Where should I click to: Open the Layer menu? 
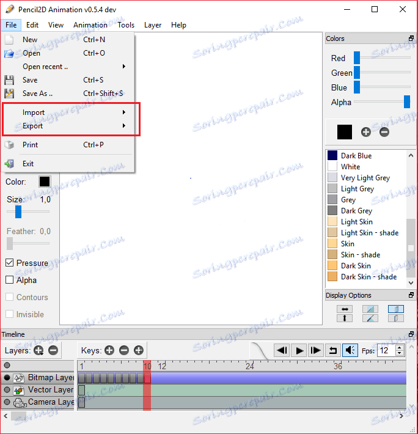click(153, 25)
